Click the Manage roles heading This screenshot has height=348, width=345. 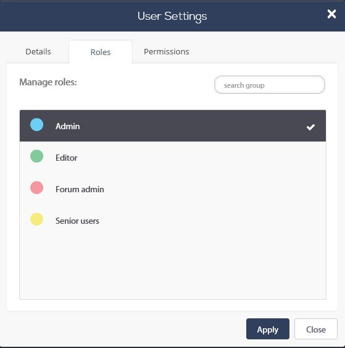pos(48,82)
